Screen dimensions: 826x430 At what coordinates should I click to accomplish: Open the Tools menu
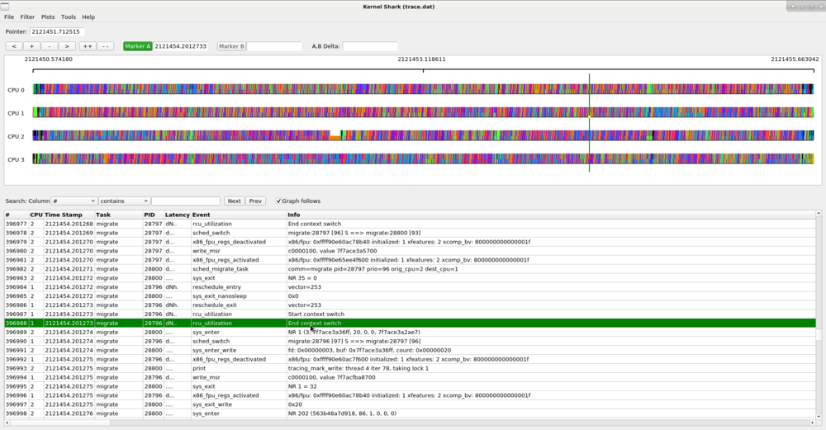click(69, 17)
